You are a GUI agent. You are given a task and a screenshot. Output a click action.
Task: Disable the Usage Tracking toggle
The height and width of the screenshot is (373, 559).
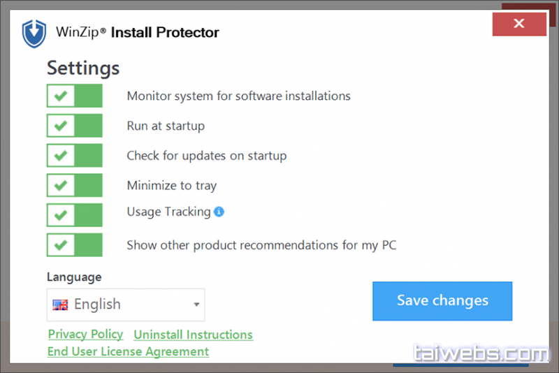tap(75, 215)
